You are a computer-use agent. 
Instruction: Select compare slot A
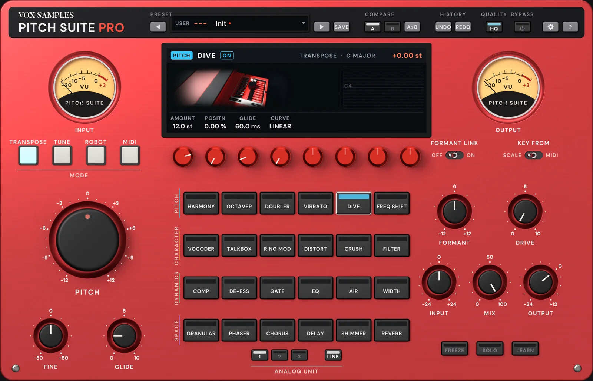coord(372,27)
